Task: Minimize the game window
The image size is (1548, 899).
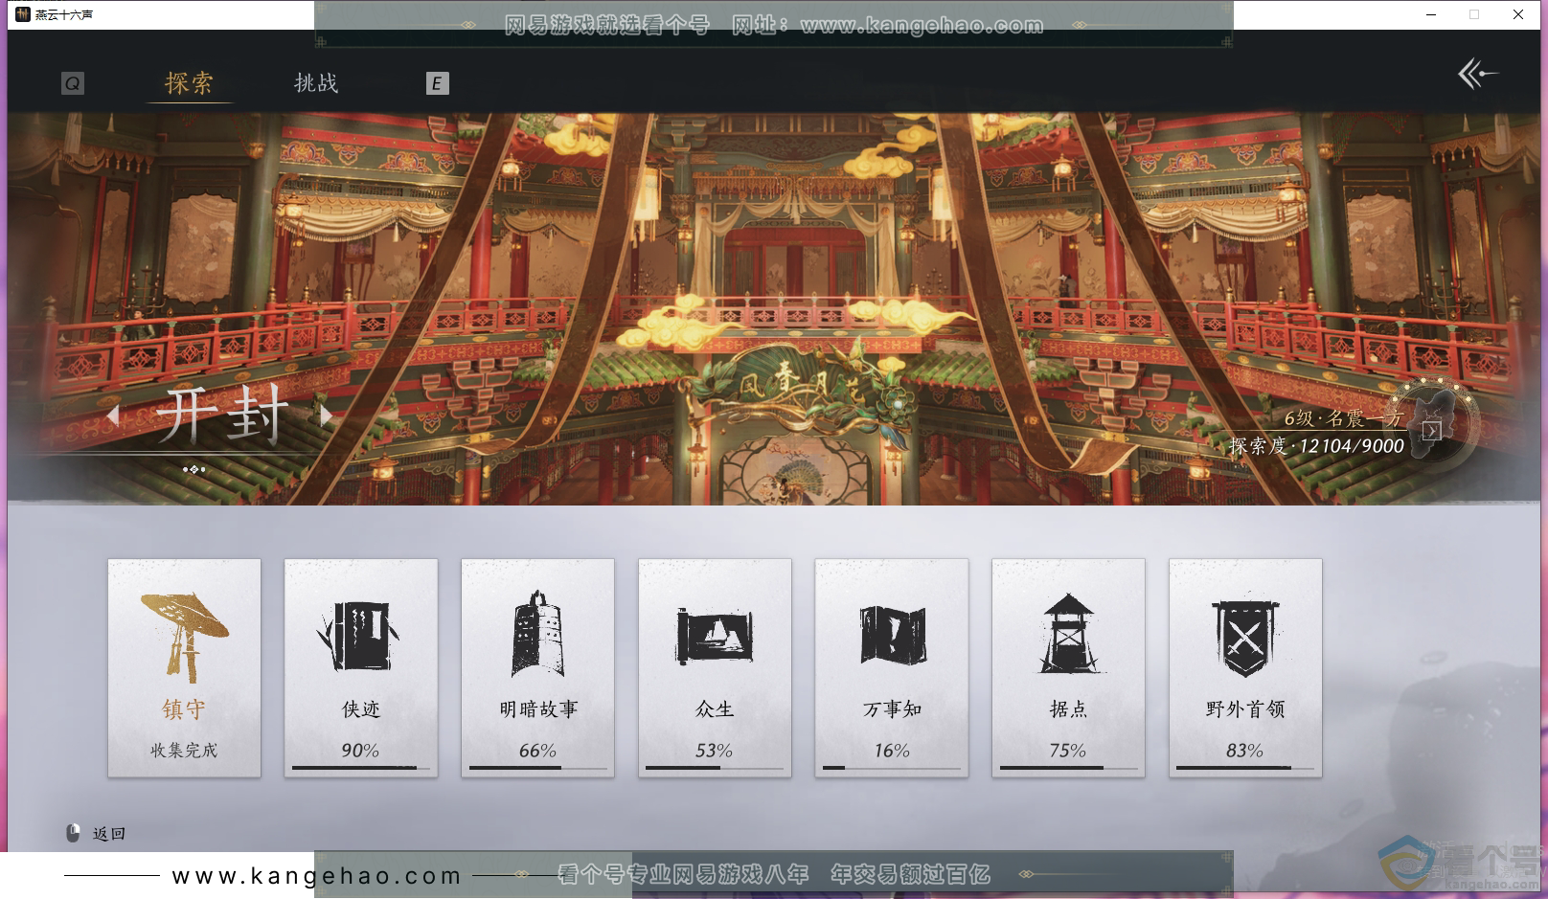Action: [x=1431, y=14]
